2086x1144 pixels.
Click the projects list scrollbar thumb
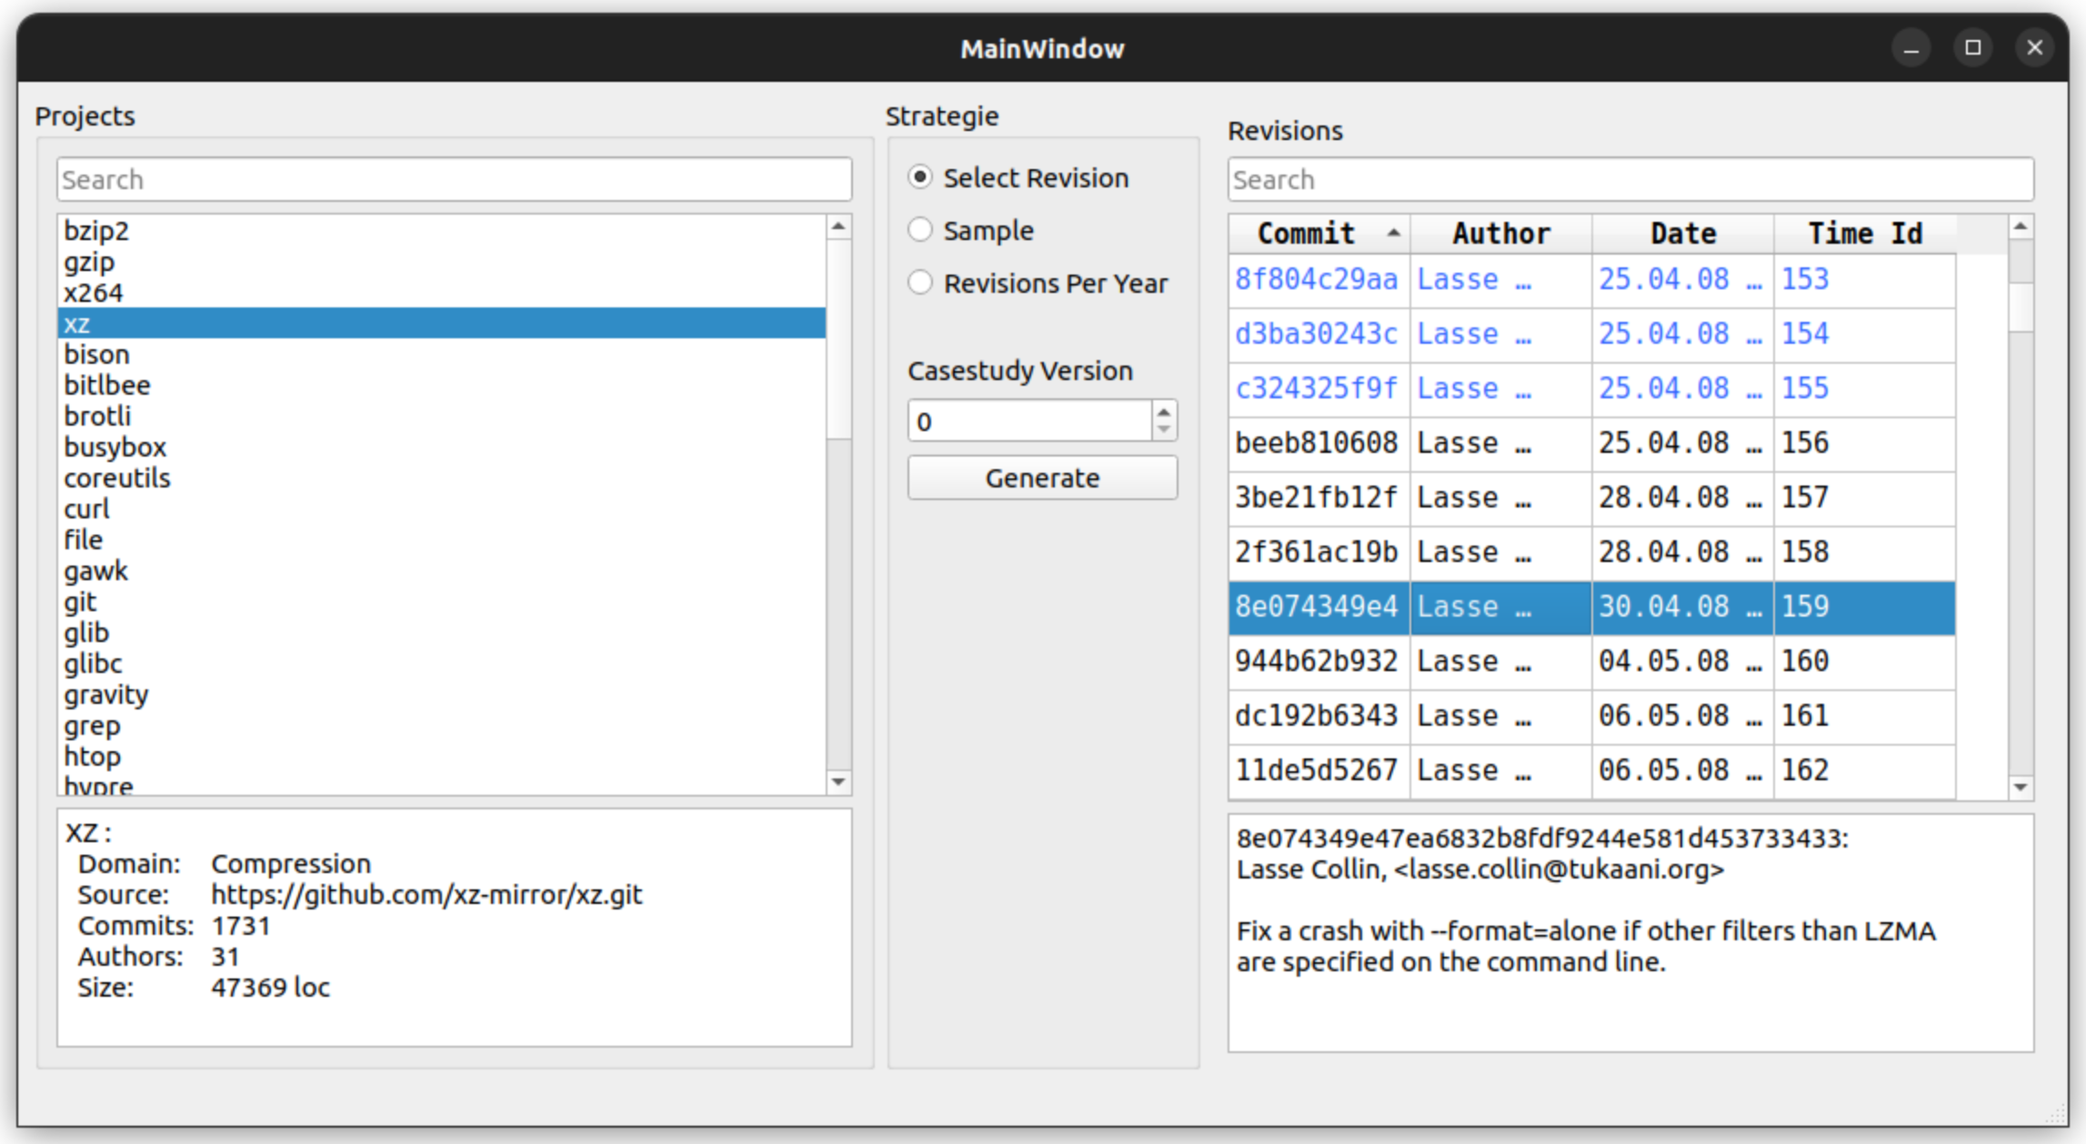coord(838,338)
